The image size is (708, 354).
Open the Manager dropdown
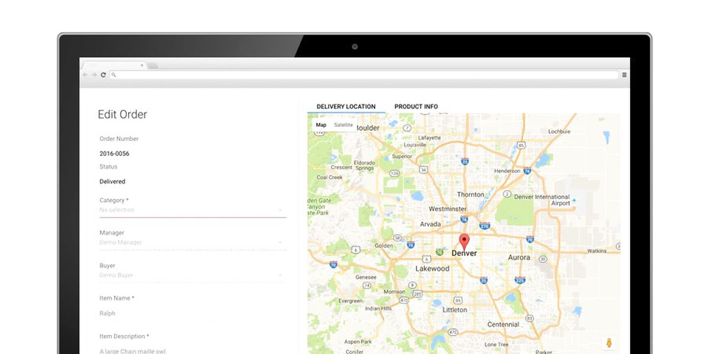click(x=192, y=242)
